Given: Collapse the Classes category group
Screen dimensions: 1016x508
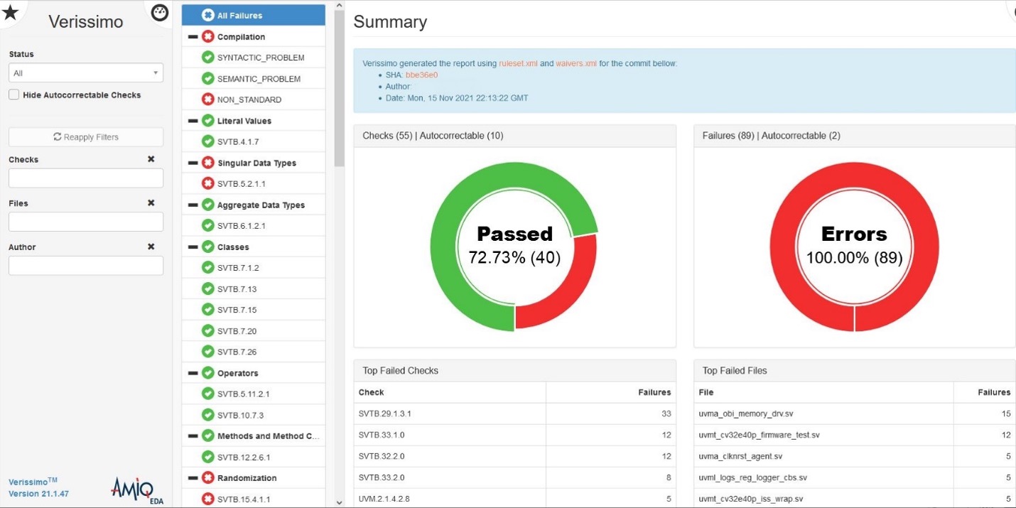Looking at the screenshot, I should click(193, 247).
